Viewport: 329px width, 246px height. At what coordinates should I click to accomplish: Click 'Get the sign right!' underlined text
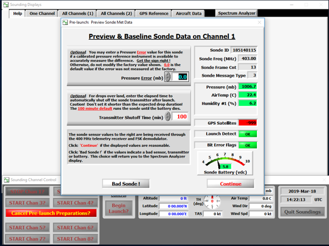153,61
